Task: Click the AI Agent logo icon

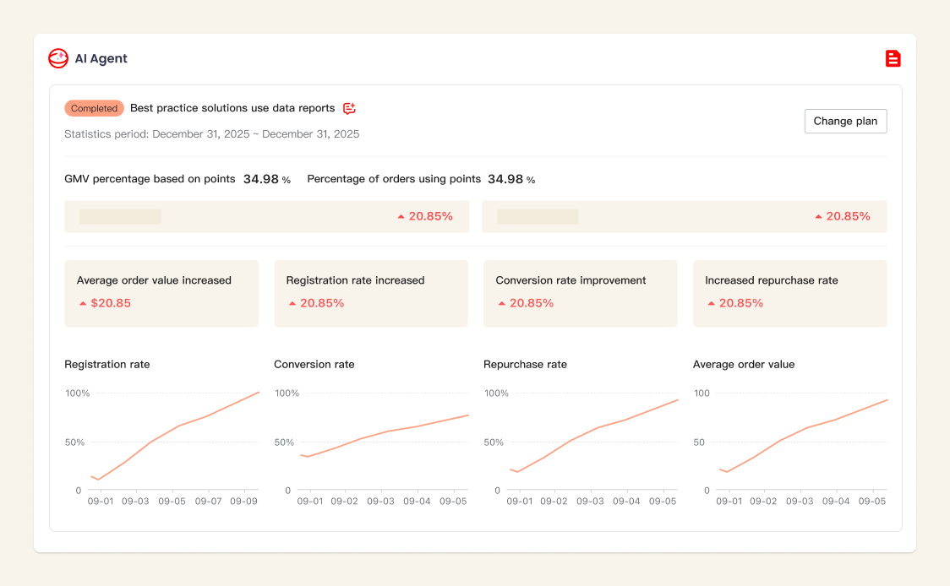Action: (58, 58)
